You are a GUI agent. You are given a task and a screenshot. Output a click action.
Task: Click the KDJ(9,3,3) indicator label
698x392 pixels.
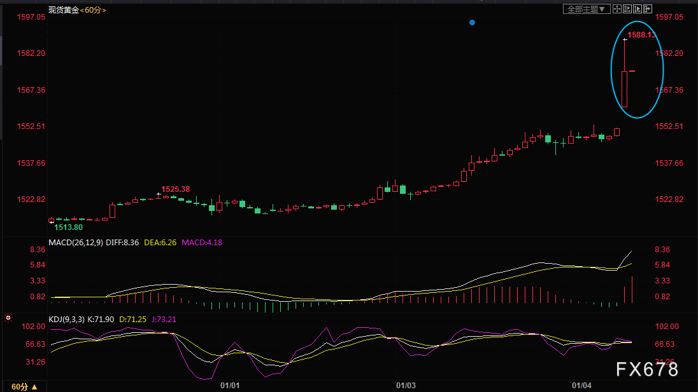(66, 319)
